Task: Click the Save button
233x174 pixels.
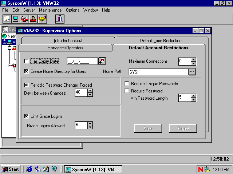Action: pos(148,128)
